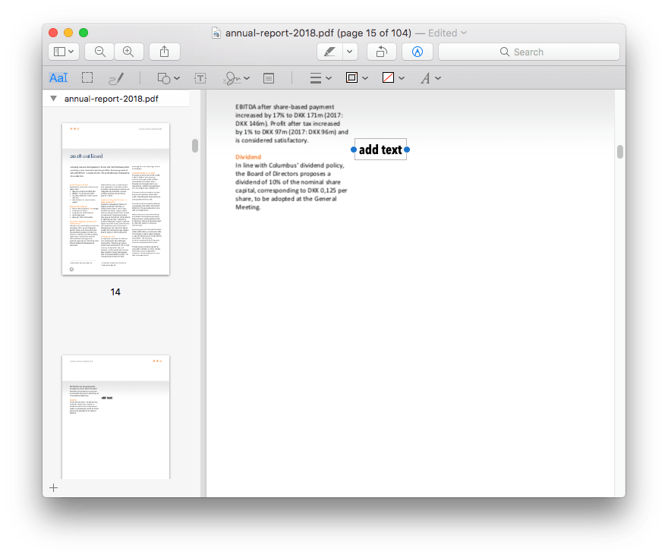
Task: Open the Text Style font menu
Action: 430,78
